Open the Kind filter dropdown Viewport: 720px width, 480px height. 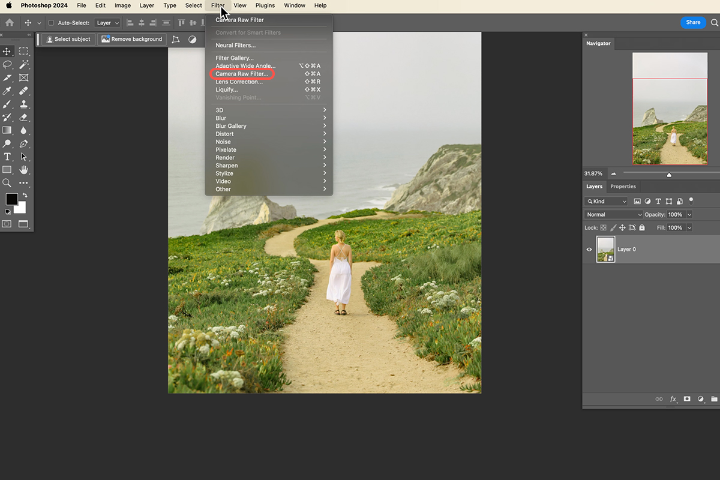[607, 202]
